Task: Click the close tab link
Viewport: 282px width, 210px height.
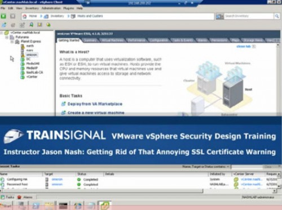Action: 244,46
